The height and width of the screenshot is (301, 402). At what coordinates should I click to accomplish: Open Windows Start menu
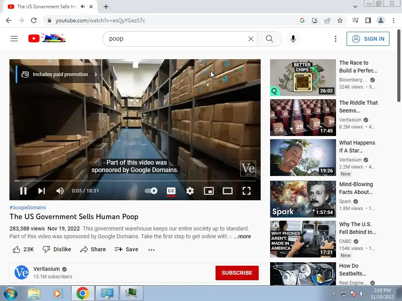10,293
